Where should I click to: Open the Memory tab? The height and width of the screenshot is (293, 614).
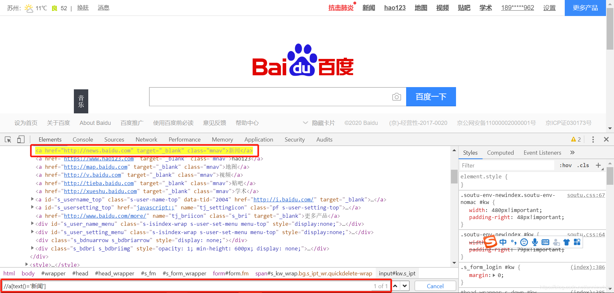point(223,140)
